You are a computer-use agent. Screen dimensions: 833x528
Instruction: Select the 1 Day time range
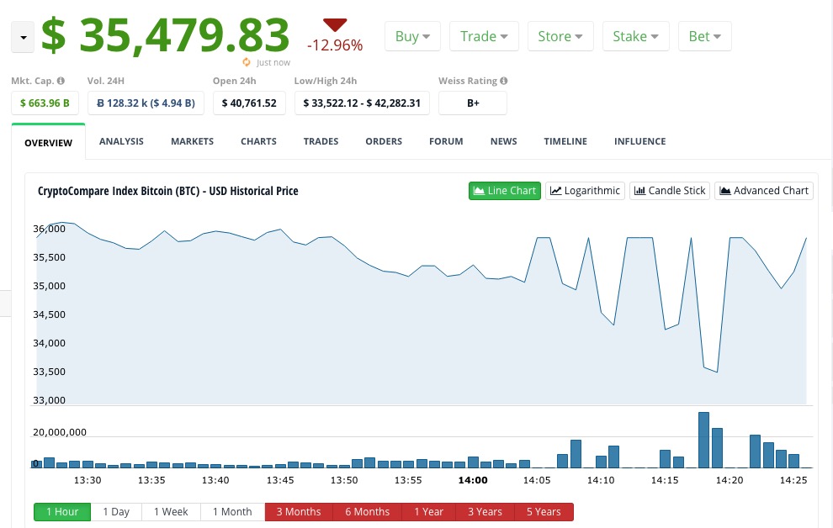tap(116, 512)
